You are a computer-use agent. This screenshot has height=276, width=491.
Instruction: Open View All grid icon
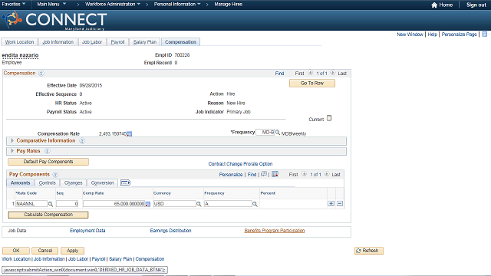[x=264, y=174]
